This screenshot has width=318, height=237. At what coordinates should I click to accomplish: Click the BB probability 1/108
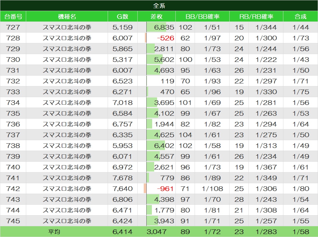point(212,188)
